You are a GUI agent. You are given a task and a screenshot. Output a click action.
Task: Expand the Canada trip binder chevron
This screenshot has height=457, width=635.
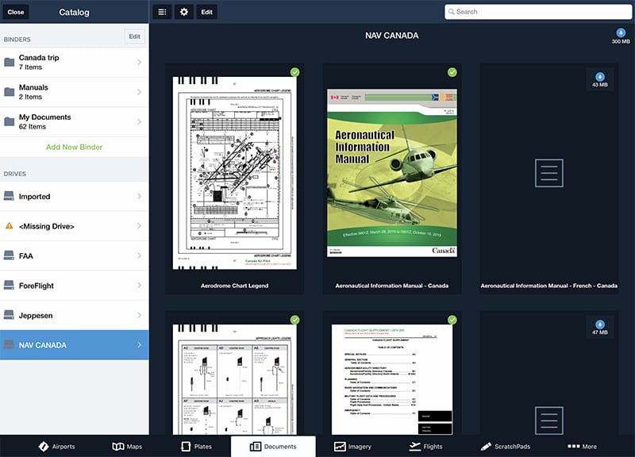[140, 63]
